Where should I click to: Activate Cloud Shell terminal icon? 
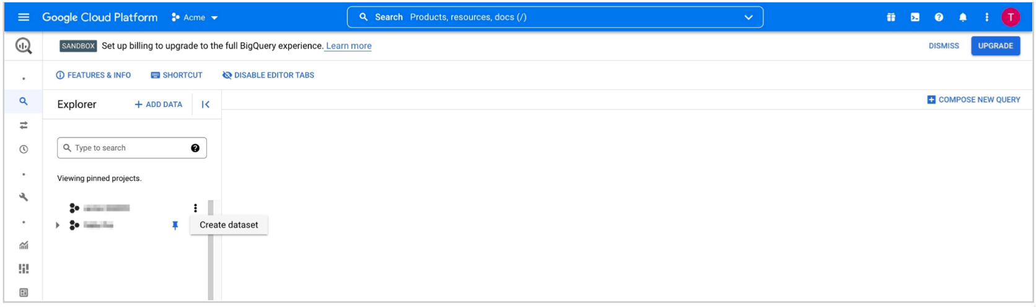[x=915, y=17]
